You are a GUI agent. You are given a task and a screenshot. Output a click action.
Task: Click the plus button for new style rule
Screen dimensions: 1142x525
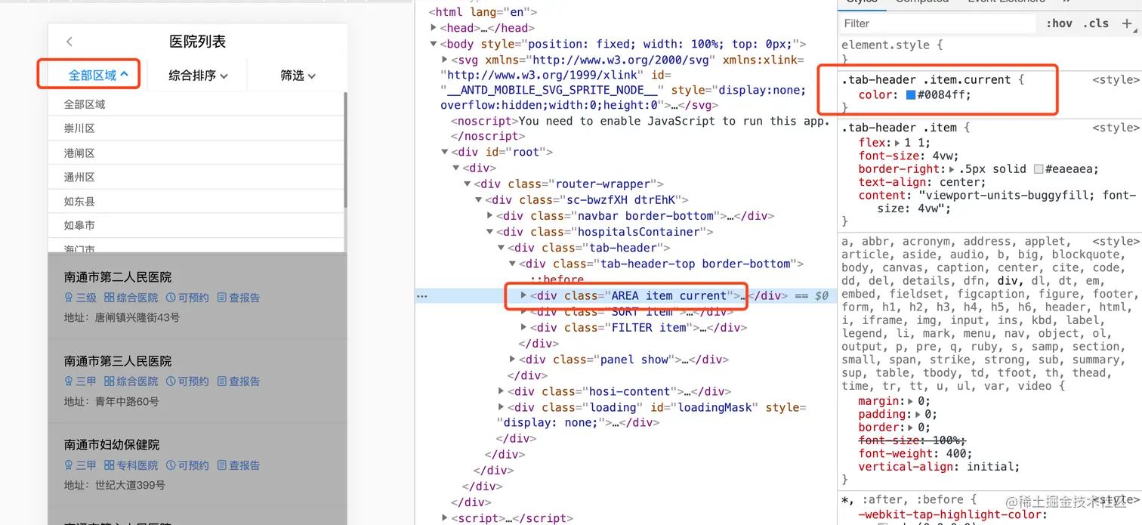point(1127,23)
